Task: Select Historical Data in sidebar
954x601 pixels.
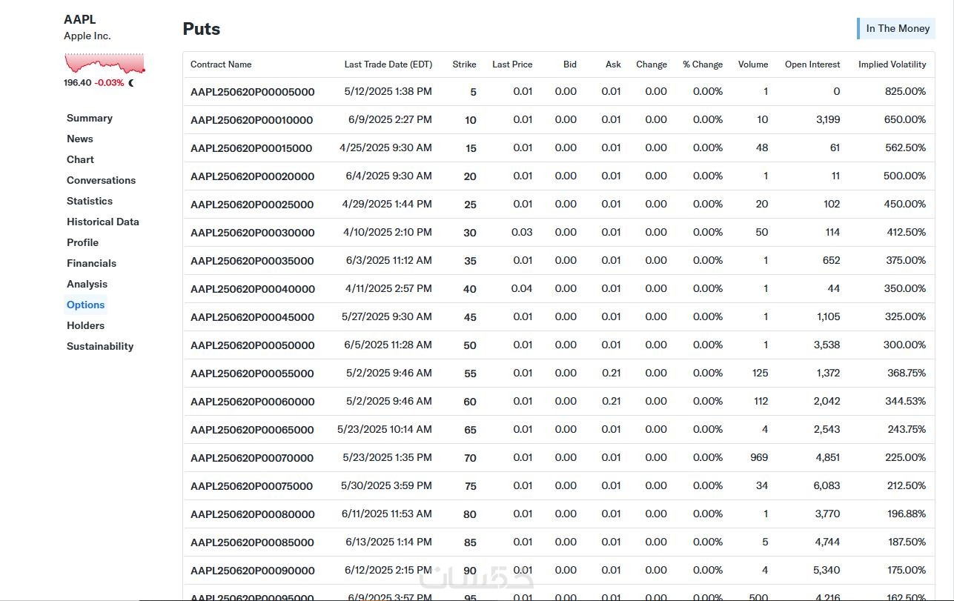Action: 103,222
